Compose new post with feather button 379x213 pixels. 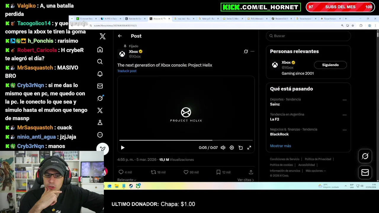[102, 149]
